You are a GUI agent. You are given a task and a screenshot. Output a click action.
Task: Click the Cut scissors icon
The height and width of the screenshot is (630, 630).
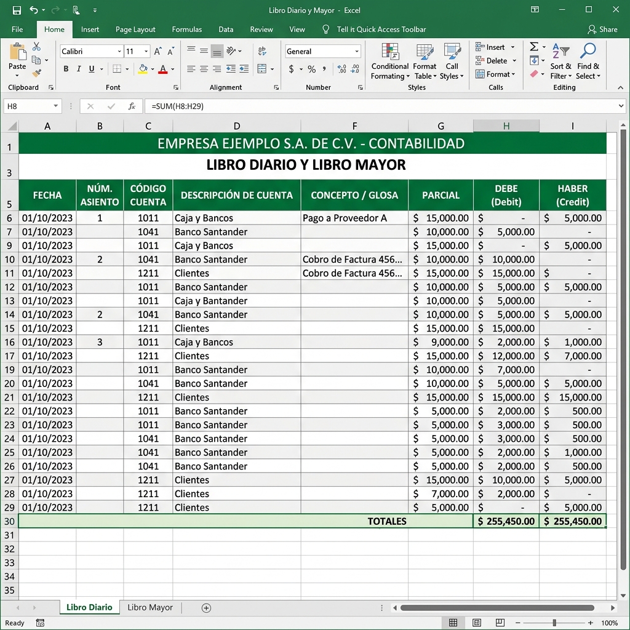coord(36,47)
